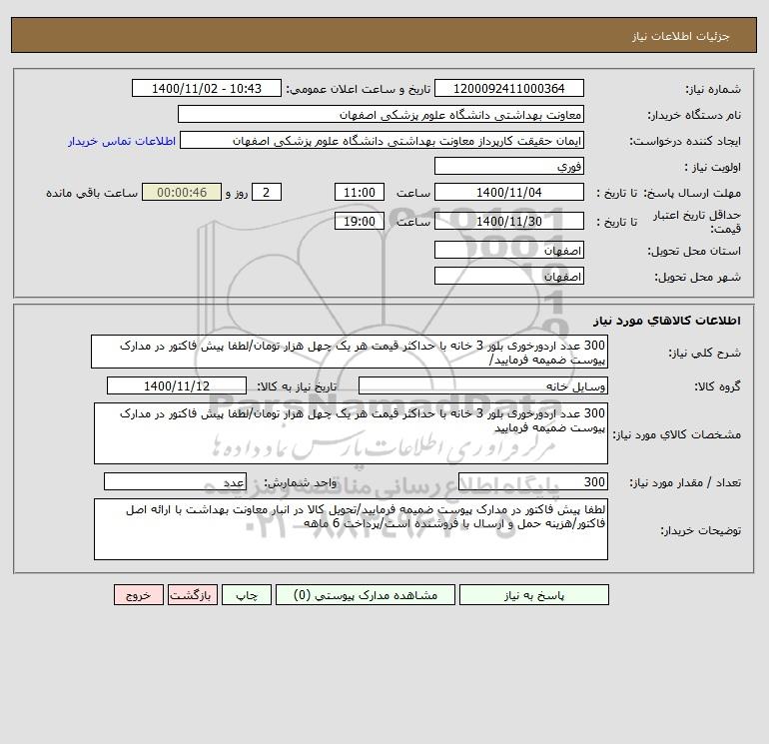Click the label حداقل تاریخ اعتبار قیمت
The height and width of the screenshot is (744, 769).
pyautogui.click(x=697, y=222)
